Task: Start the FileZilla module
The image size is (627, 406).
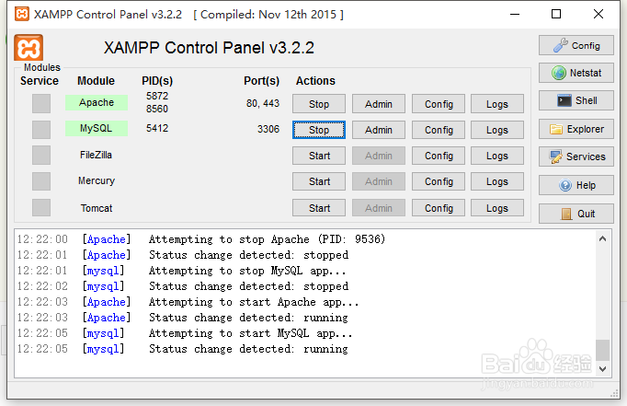Action: (319, 156)
